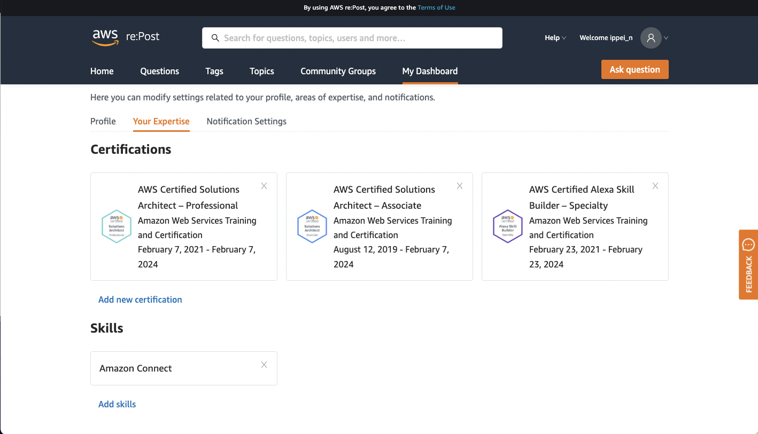The height and width of the screenshot is (434, 758).
Task: Click AWS Certified Solutions Architect – Associate title
Action: [x=384, y=198]
